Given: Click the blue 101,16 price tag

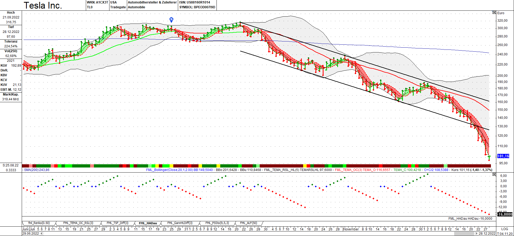Looking at the screenshot, I should 503,156.
